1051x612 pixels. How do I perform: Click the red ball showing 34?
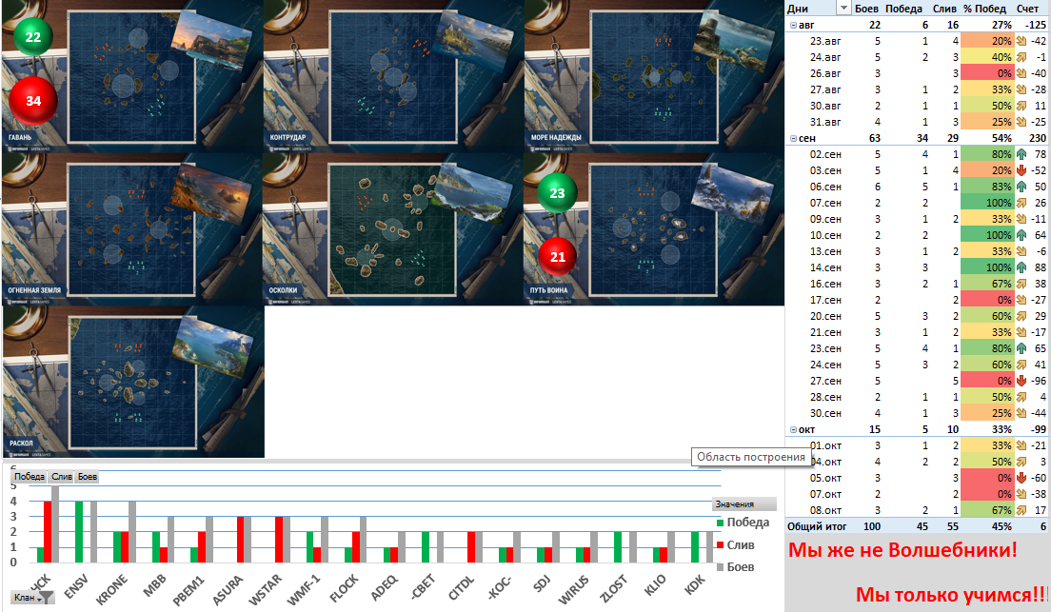[x=32, y=101]
